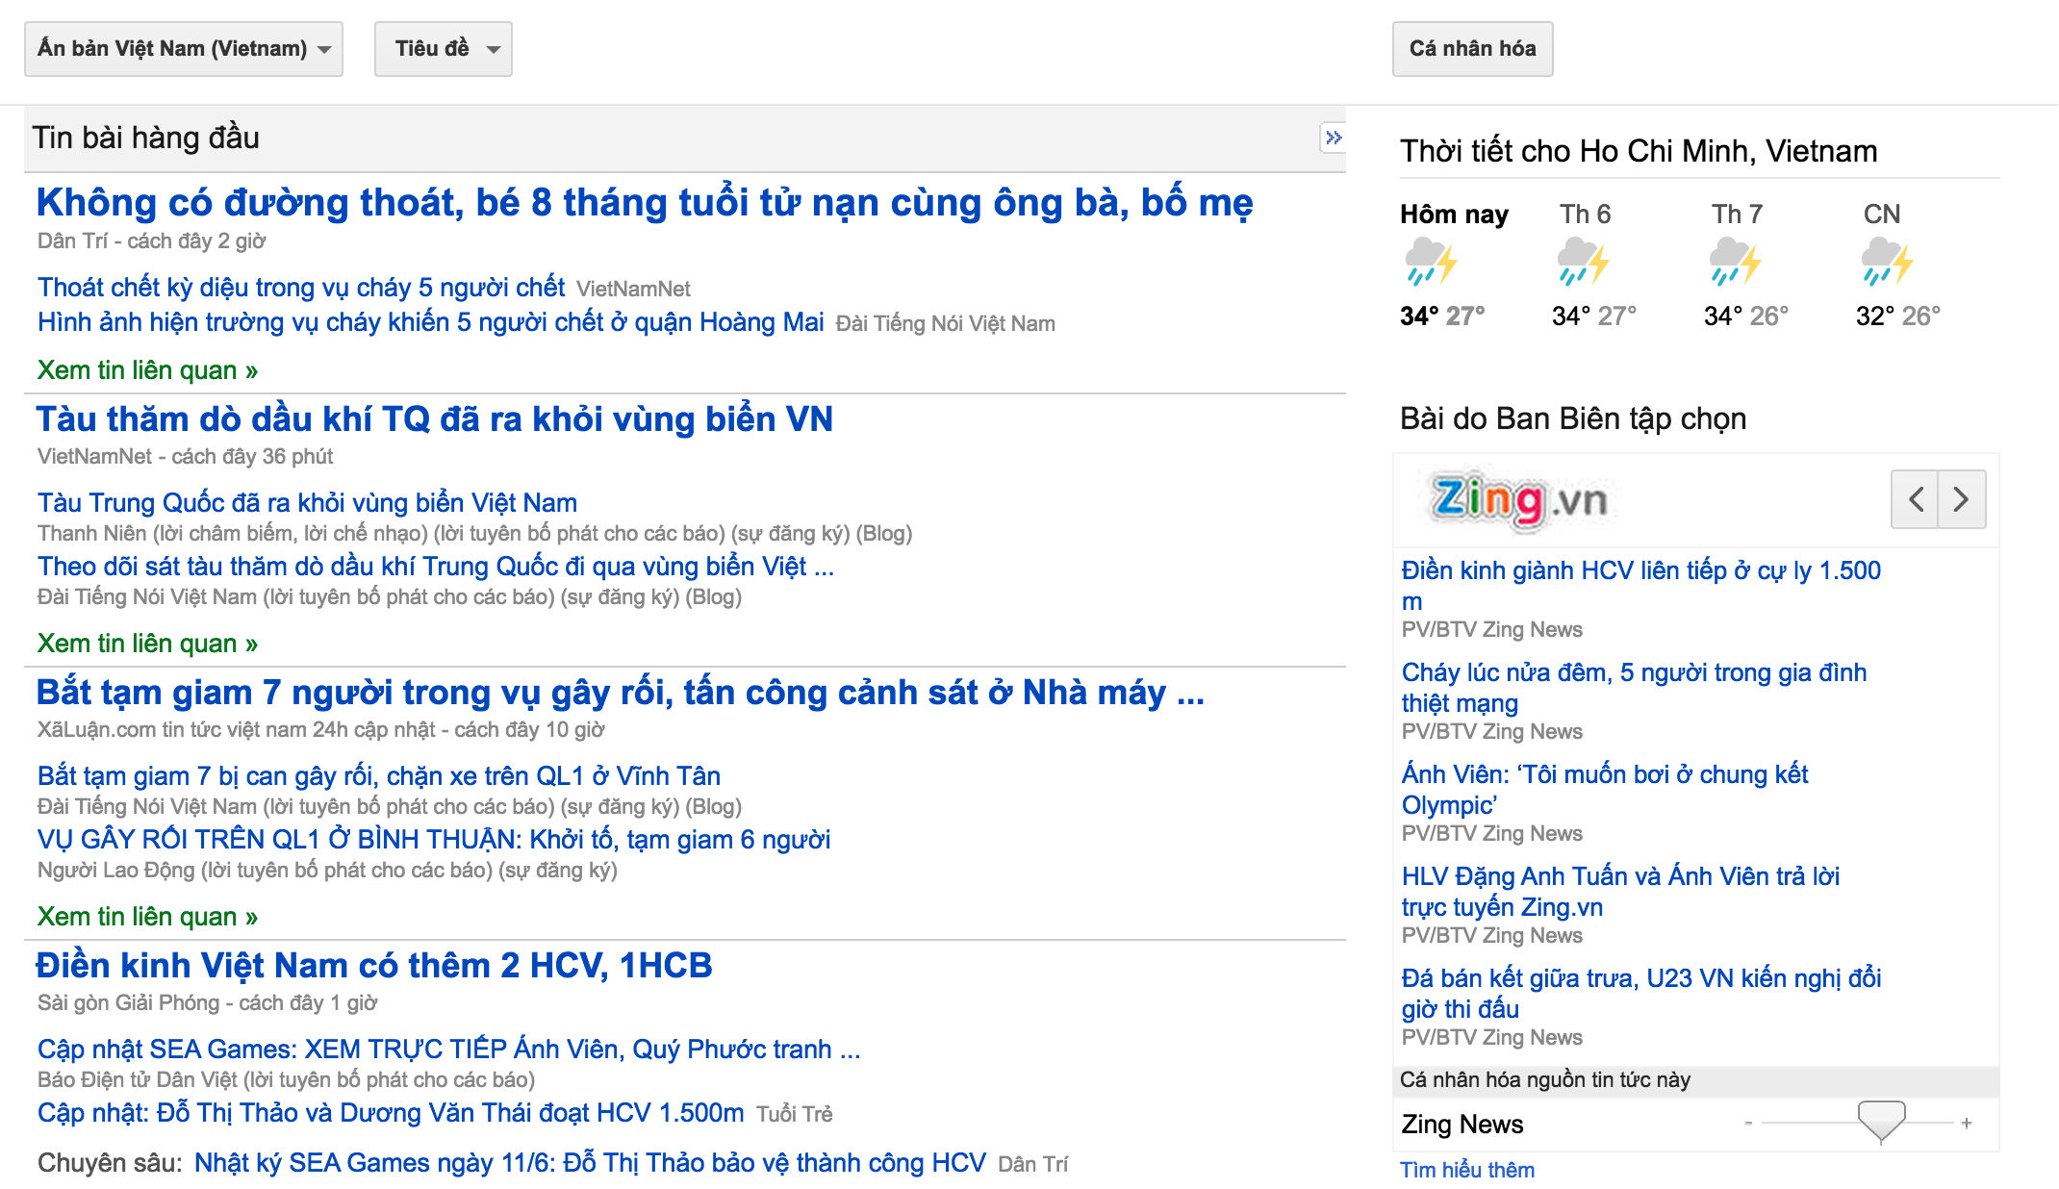Open the Tiêu đề dropdown

coord(443,49)
